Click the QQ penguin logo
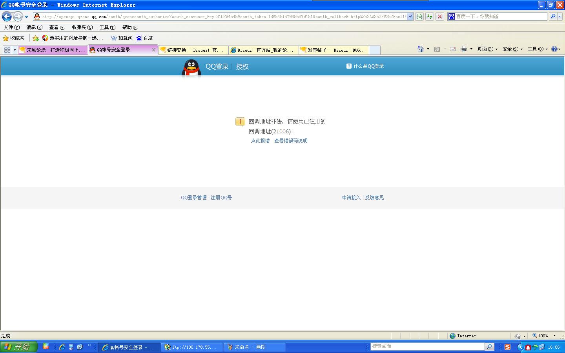 coord(191,68)
